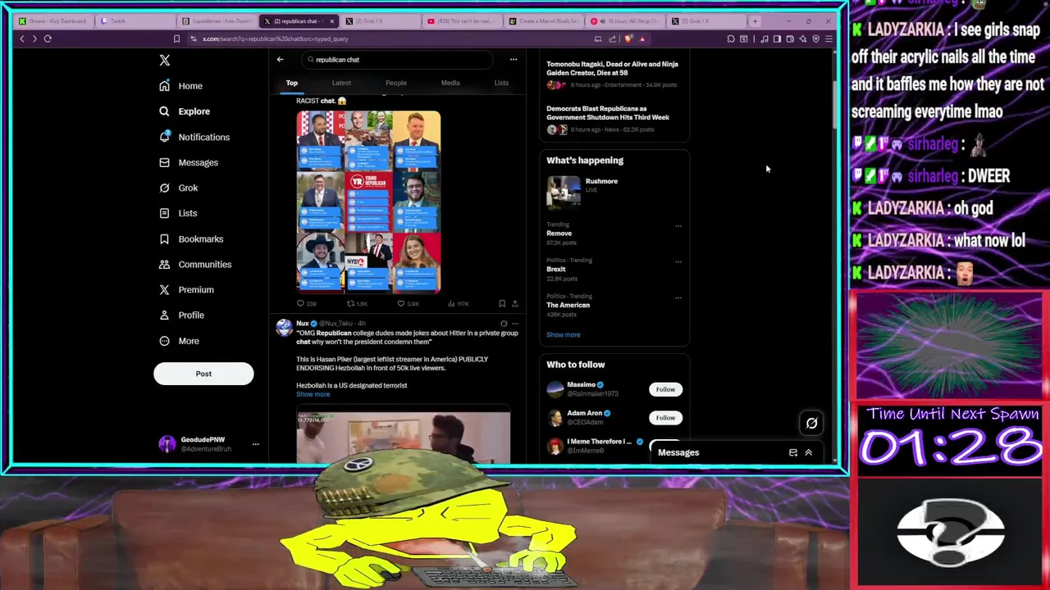The image size is (1050, 590).
Task: Open a new browser tab
Action: [755, 20]
